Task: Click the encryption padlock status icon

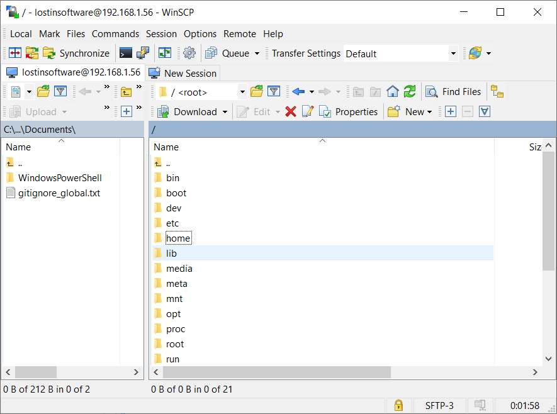Action: [x=398, y=405]
